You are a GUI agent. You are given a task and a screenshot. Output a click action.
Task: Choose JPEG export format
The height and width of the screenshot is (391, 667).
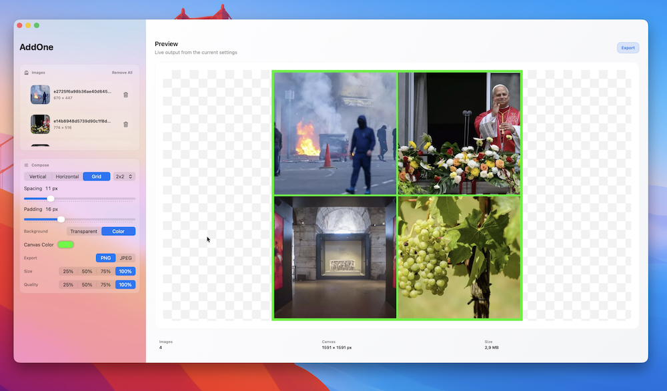point(125,258)
